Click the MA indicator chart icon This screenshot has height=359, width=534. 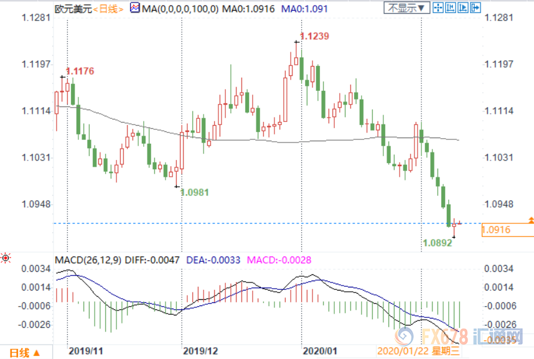click(x=135, y=7)
